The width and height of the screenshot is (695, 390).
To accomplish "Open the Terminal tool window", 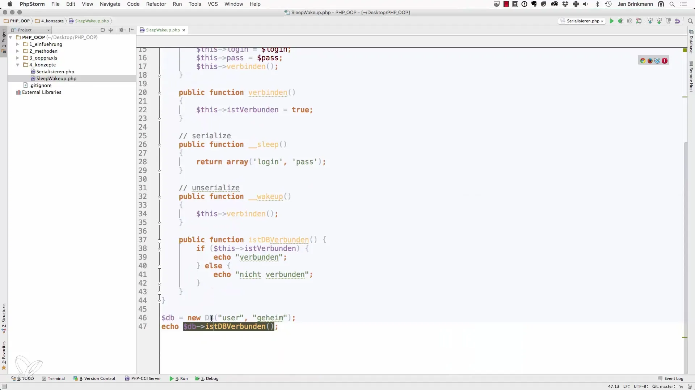I will [x=53, y=378].
